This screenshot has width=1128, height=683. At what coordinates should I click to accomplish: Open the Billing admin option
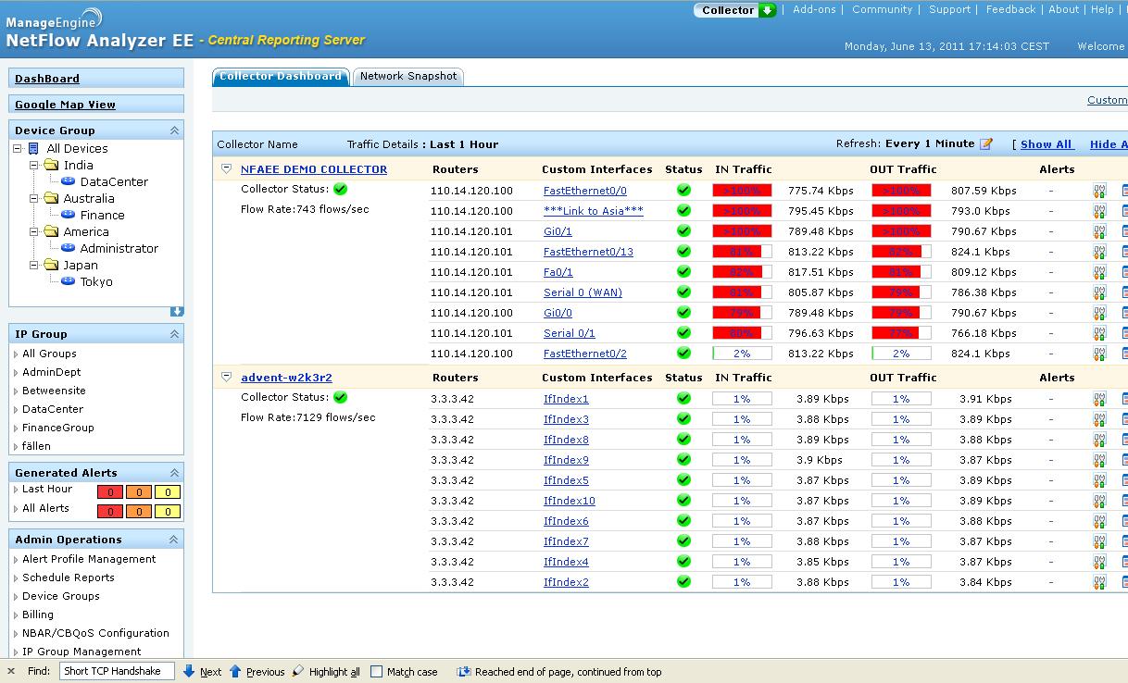click(x=38, y=615)
